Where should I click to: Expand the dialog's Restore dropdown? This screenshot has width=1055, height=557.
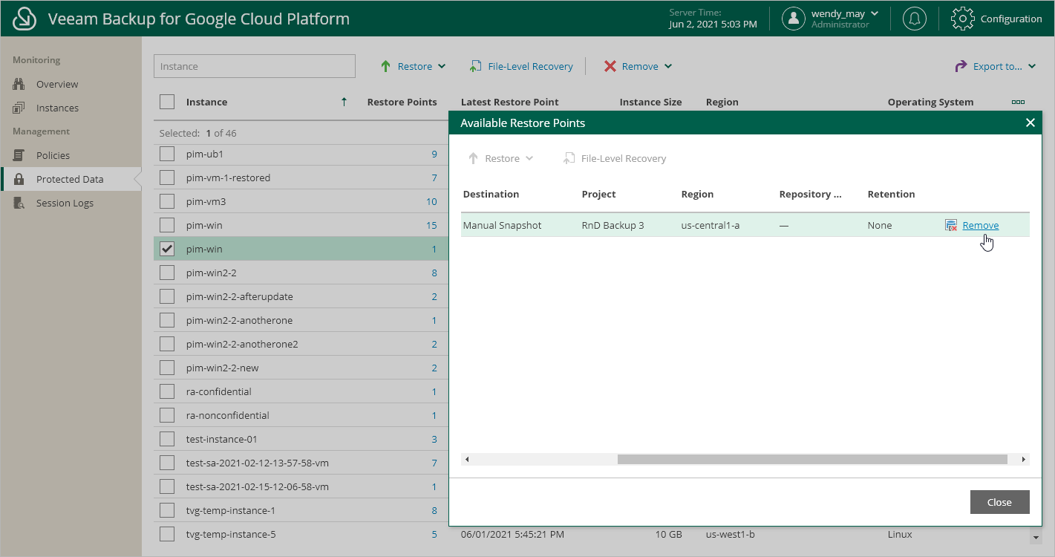[529, 158]
